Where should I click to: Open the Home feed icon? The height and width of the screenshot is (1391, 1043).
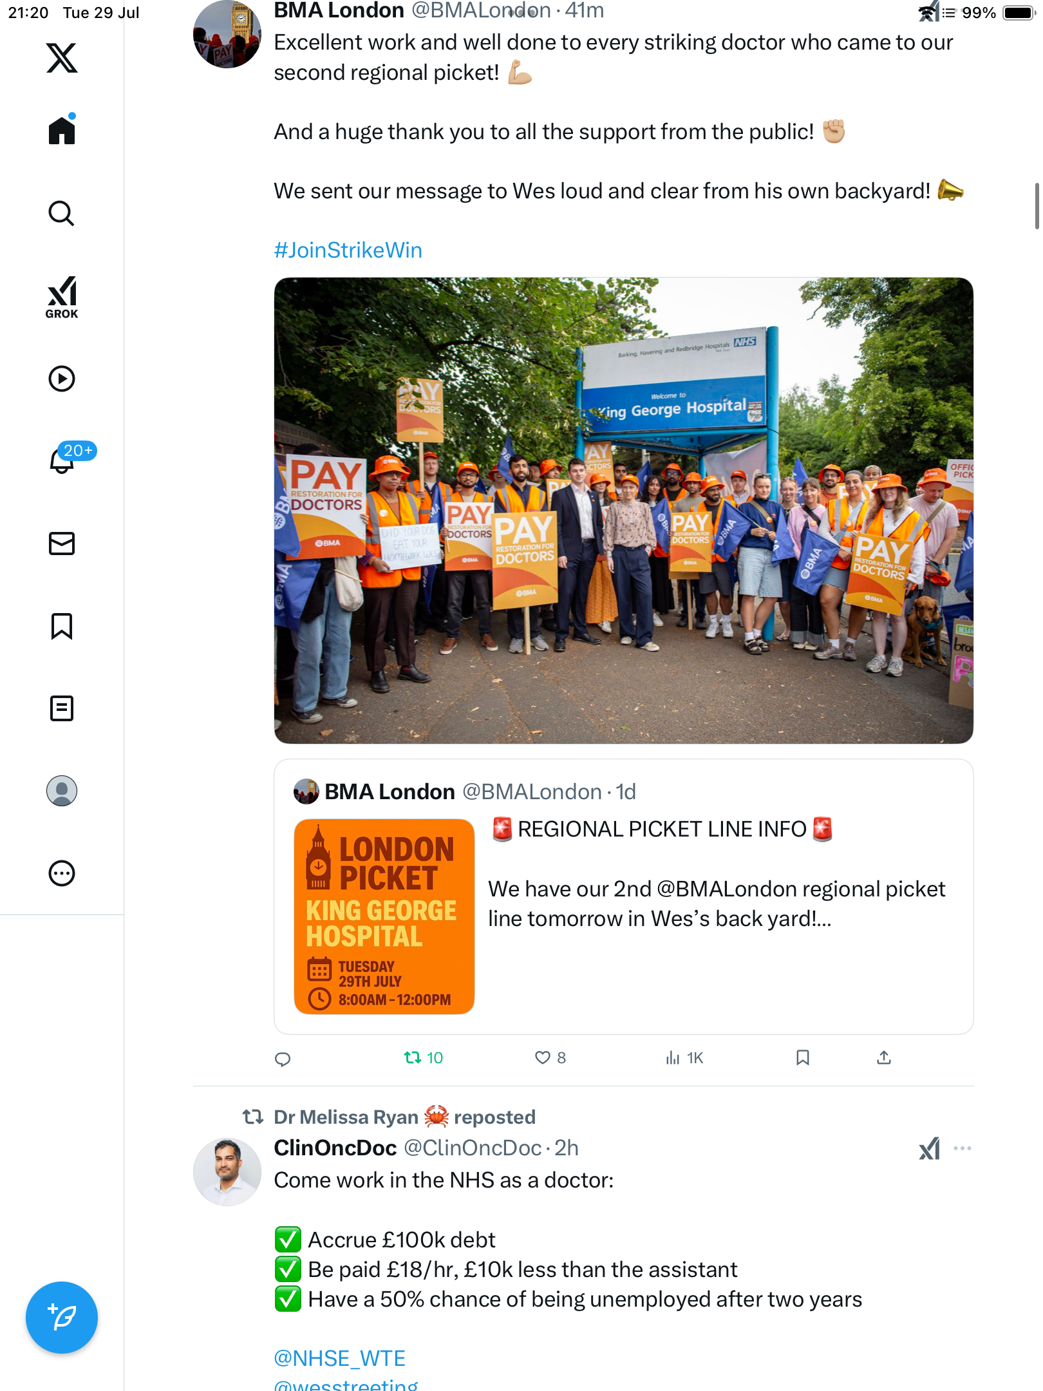click(62, 129)
